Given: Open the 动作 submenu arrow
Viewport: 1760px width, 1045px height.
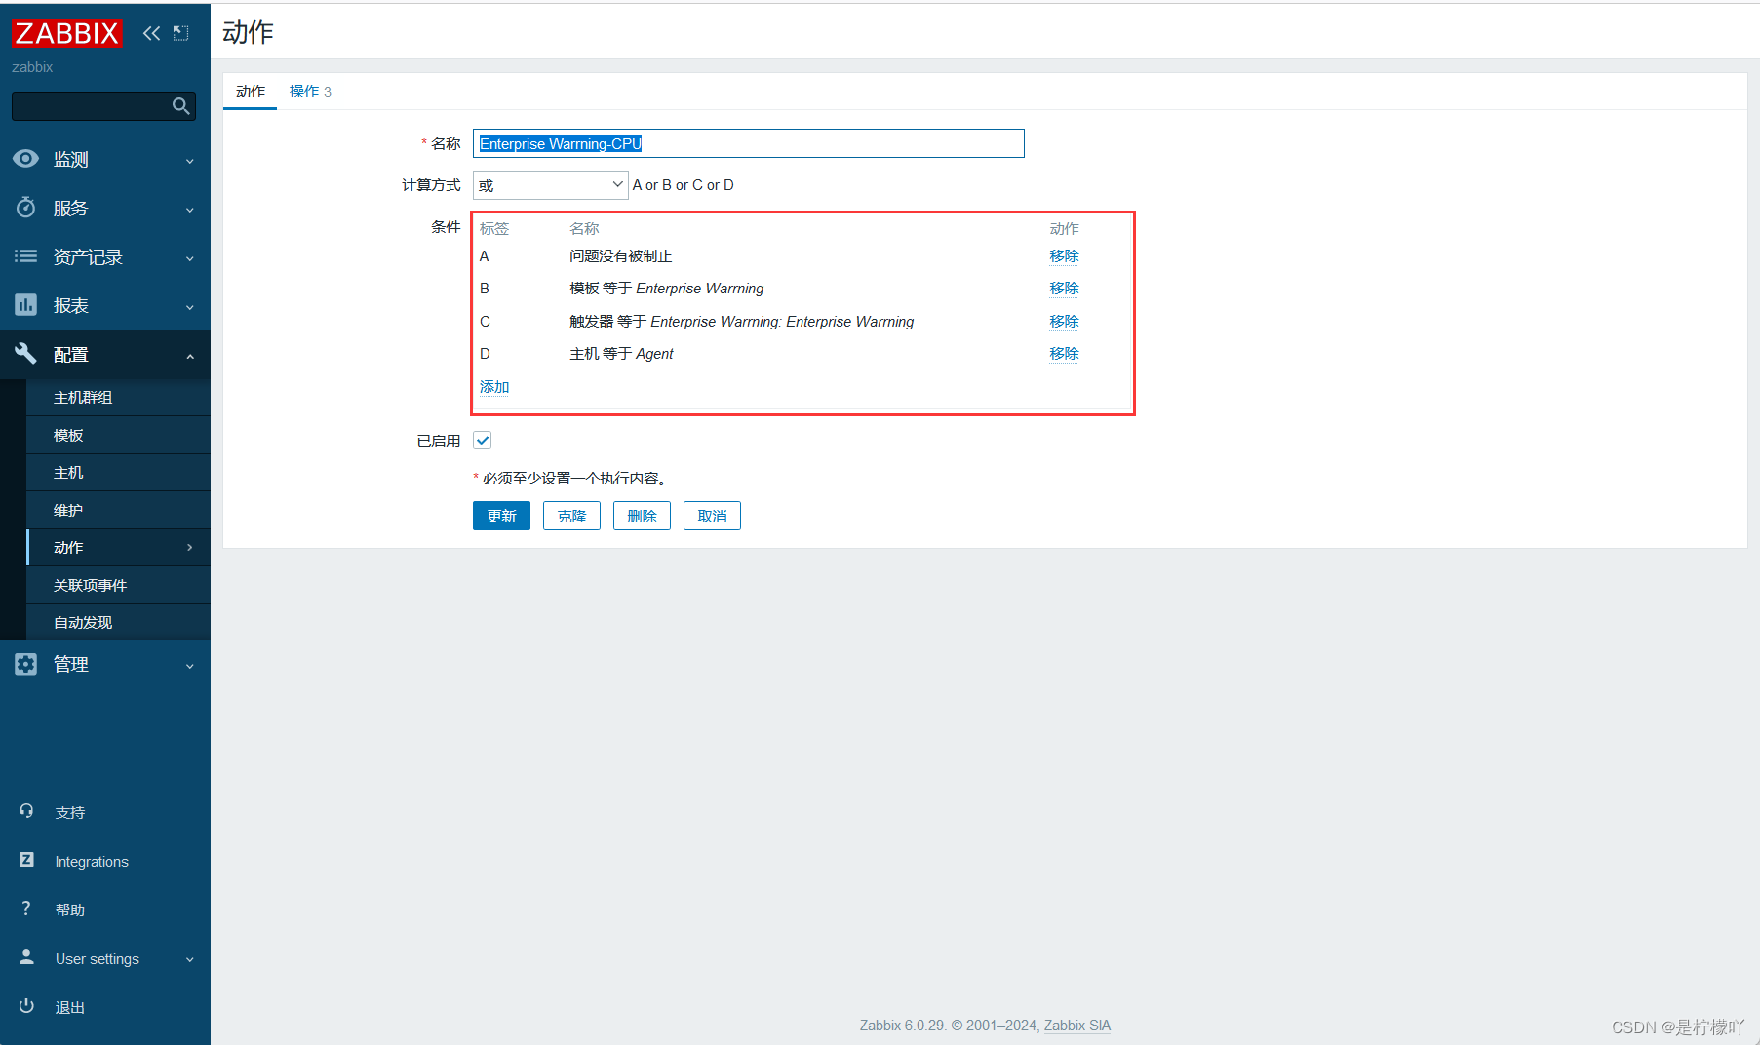Looking at the screenshot, I should [x=190, y=548].
